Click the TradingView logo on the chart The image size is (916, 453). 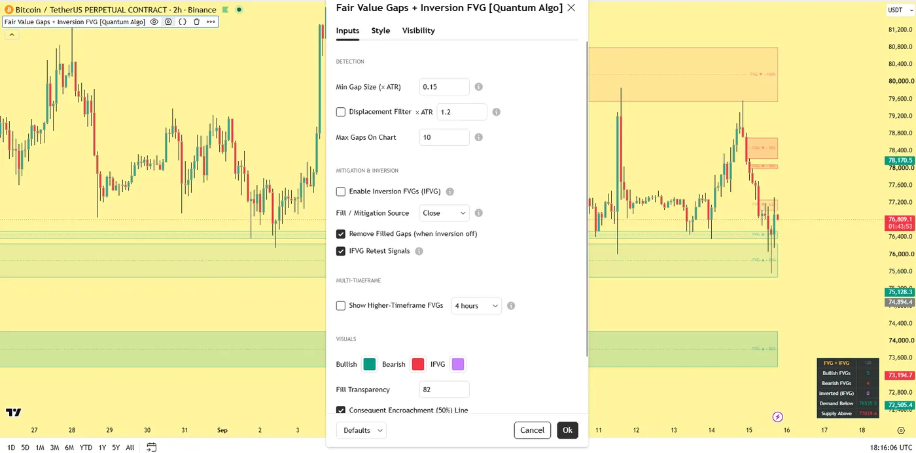coord(13,412)
